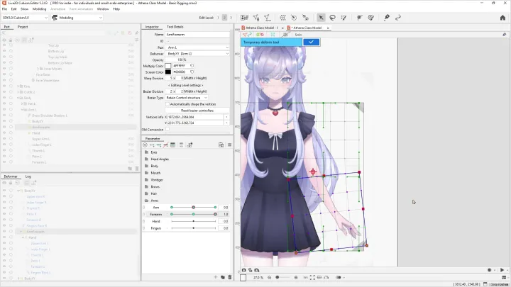Delete the parameter with the trash icon

click(x=230, y=277)
